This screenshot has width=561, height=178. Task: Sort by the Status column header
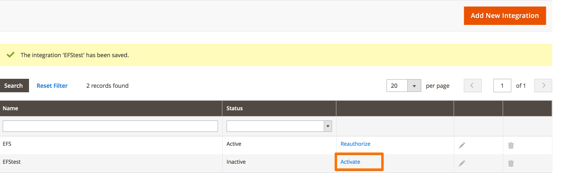pyautogui.click(x=235, y=108)
